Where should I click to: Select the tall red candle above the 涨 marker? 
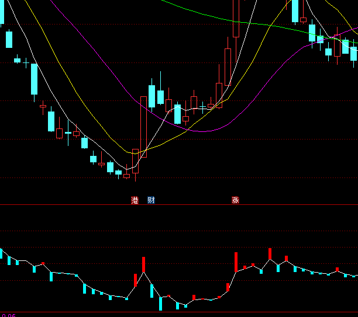(x=236, y=18)
